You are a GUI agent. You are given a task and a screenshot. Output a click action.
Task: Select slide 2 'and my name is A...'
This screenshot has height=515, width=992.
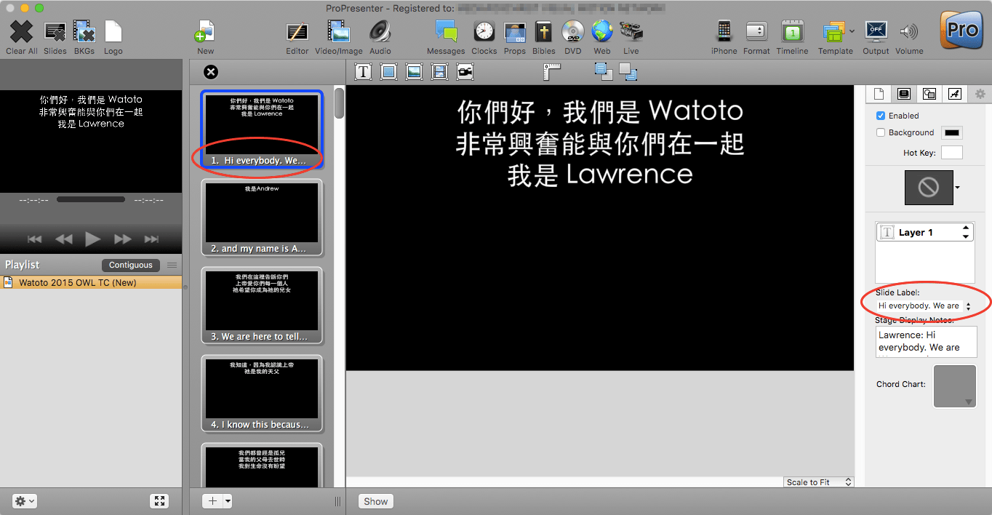pos(262,217)
